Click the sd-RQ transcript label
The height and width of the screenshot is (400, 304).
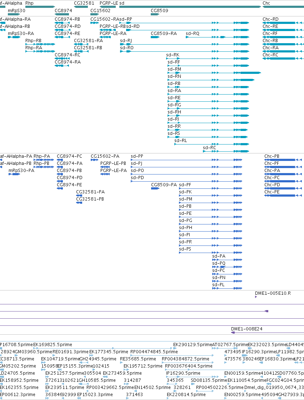pyautogui.click(x=193, y=34)
